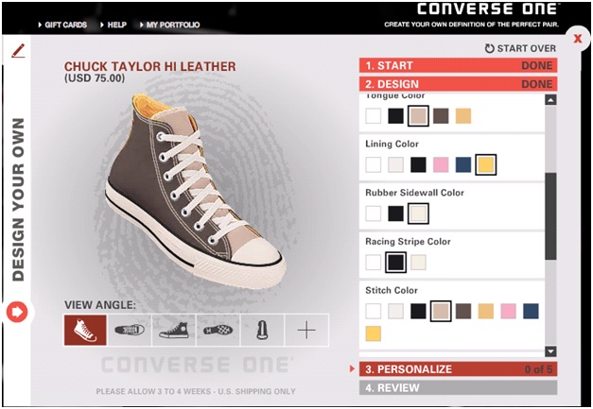Select the angled three-quarter view angle thumbnail
This screenshot has width=593, height=409.
[x=85, y=331]
